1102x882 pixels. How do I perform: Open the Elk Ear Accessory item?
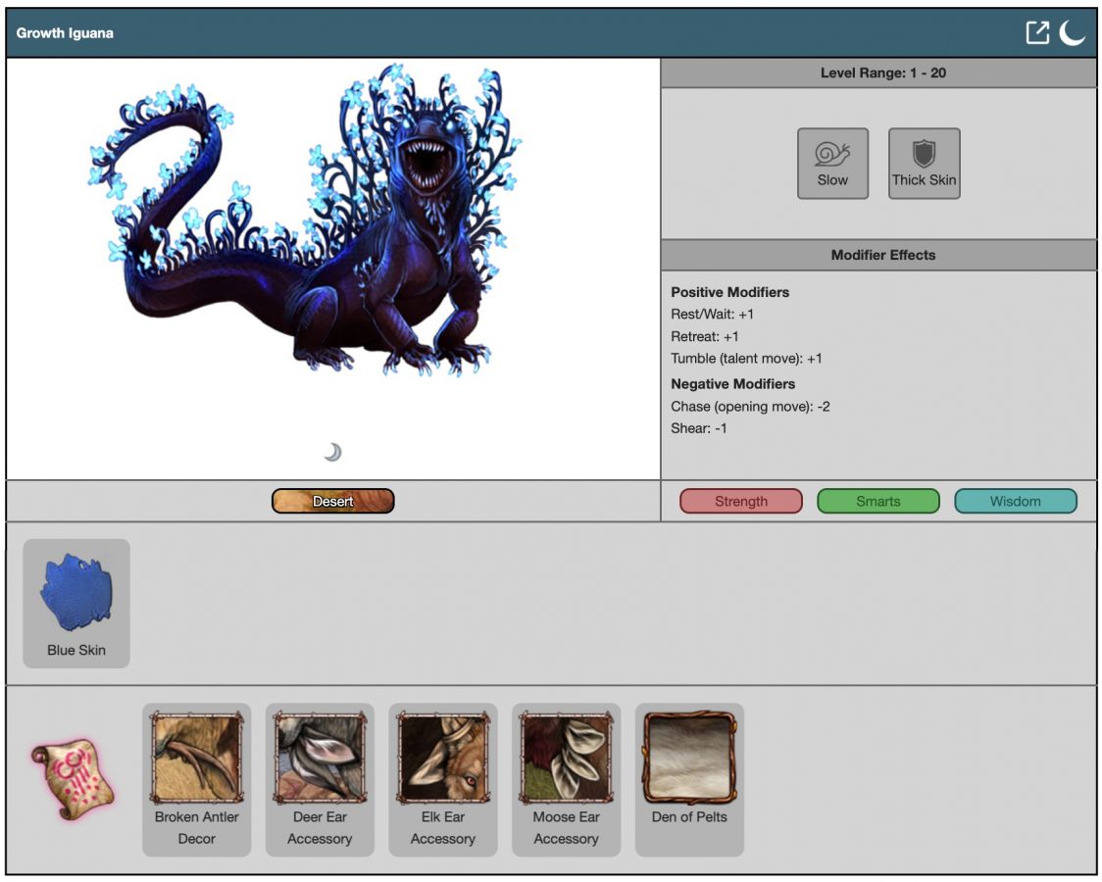443,779
